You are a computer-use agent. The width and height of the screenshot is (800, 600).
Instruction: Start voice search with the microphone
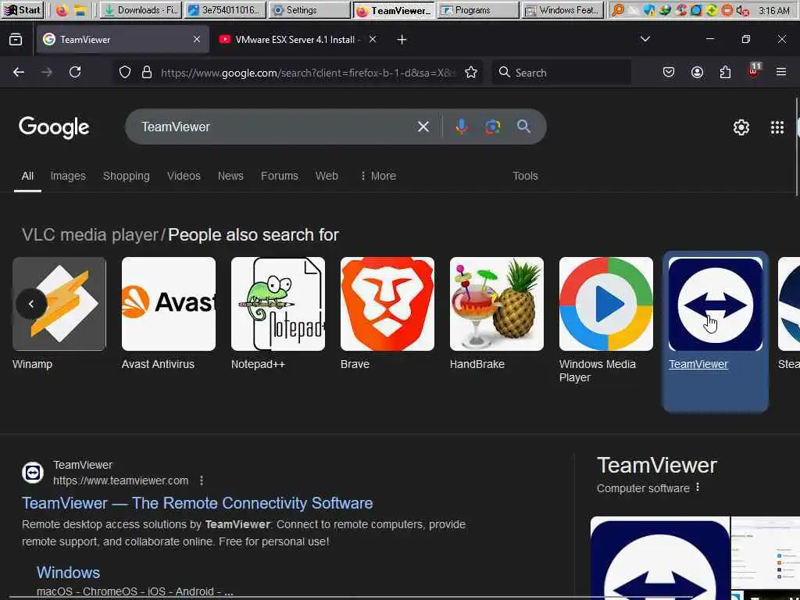pyautogui.click(x=461, y=127)
